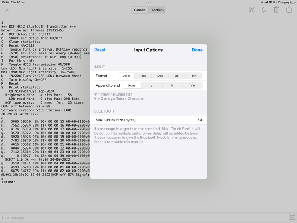
Task: Tap the disconnect crossed-tools icon
Action: pos(252,10)
